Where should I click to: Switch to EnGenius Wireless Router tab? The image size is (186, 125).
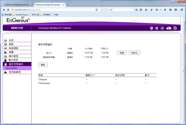click(17, 5)
